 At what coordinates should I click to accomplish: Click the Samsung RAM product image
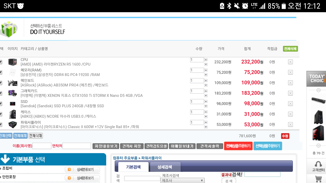(x=12, y=72)
